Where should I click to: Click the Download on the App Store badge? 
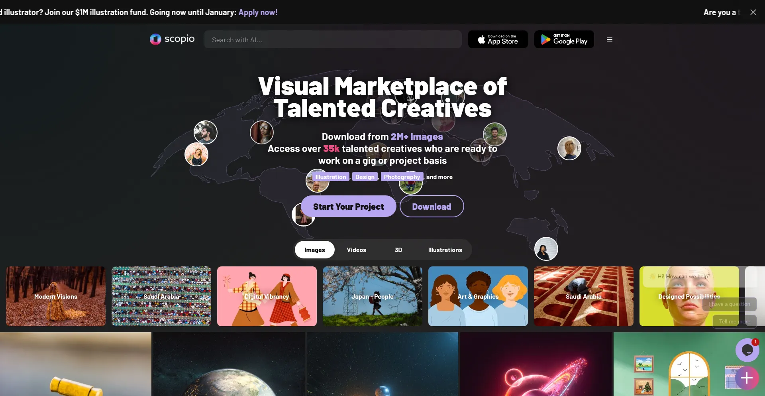(x=498, y=39)
